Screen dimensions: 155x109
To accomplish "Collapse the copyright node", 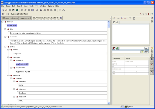I will [8, 57].
